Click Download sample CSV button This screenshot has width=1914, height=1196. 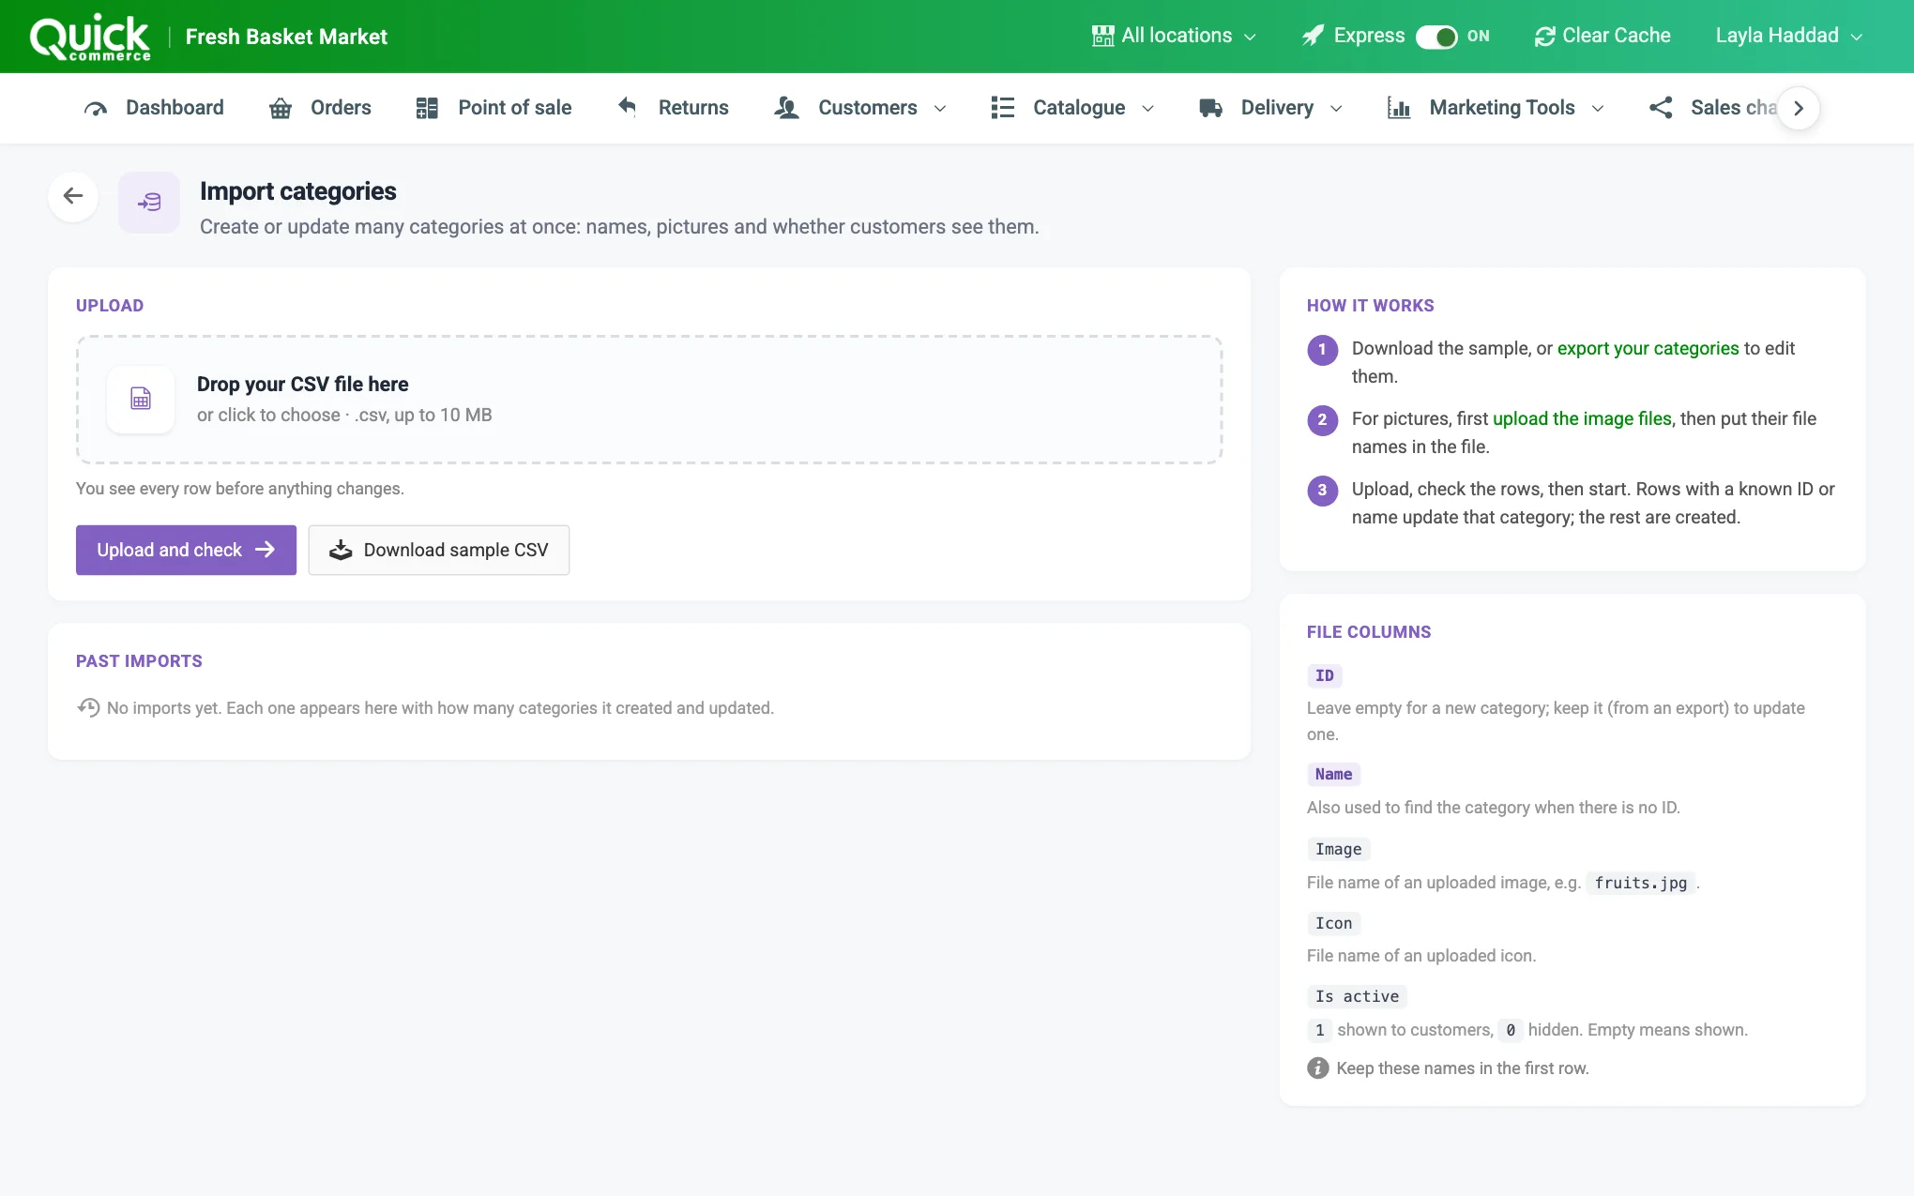(439, 550)
